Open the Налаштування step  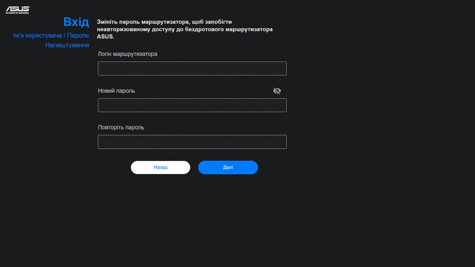pos(67,45)
